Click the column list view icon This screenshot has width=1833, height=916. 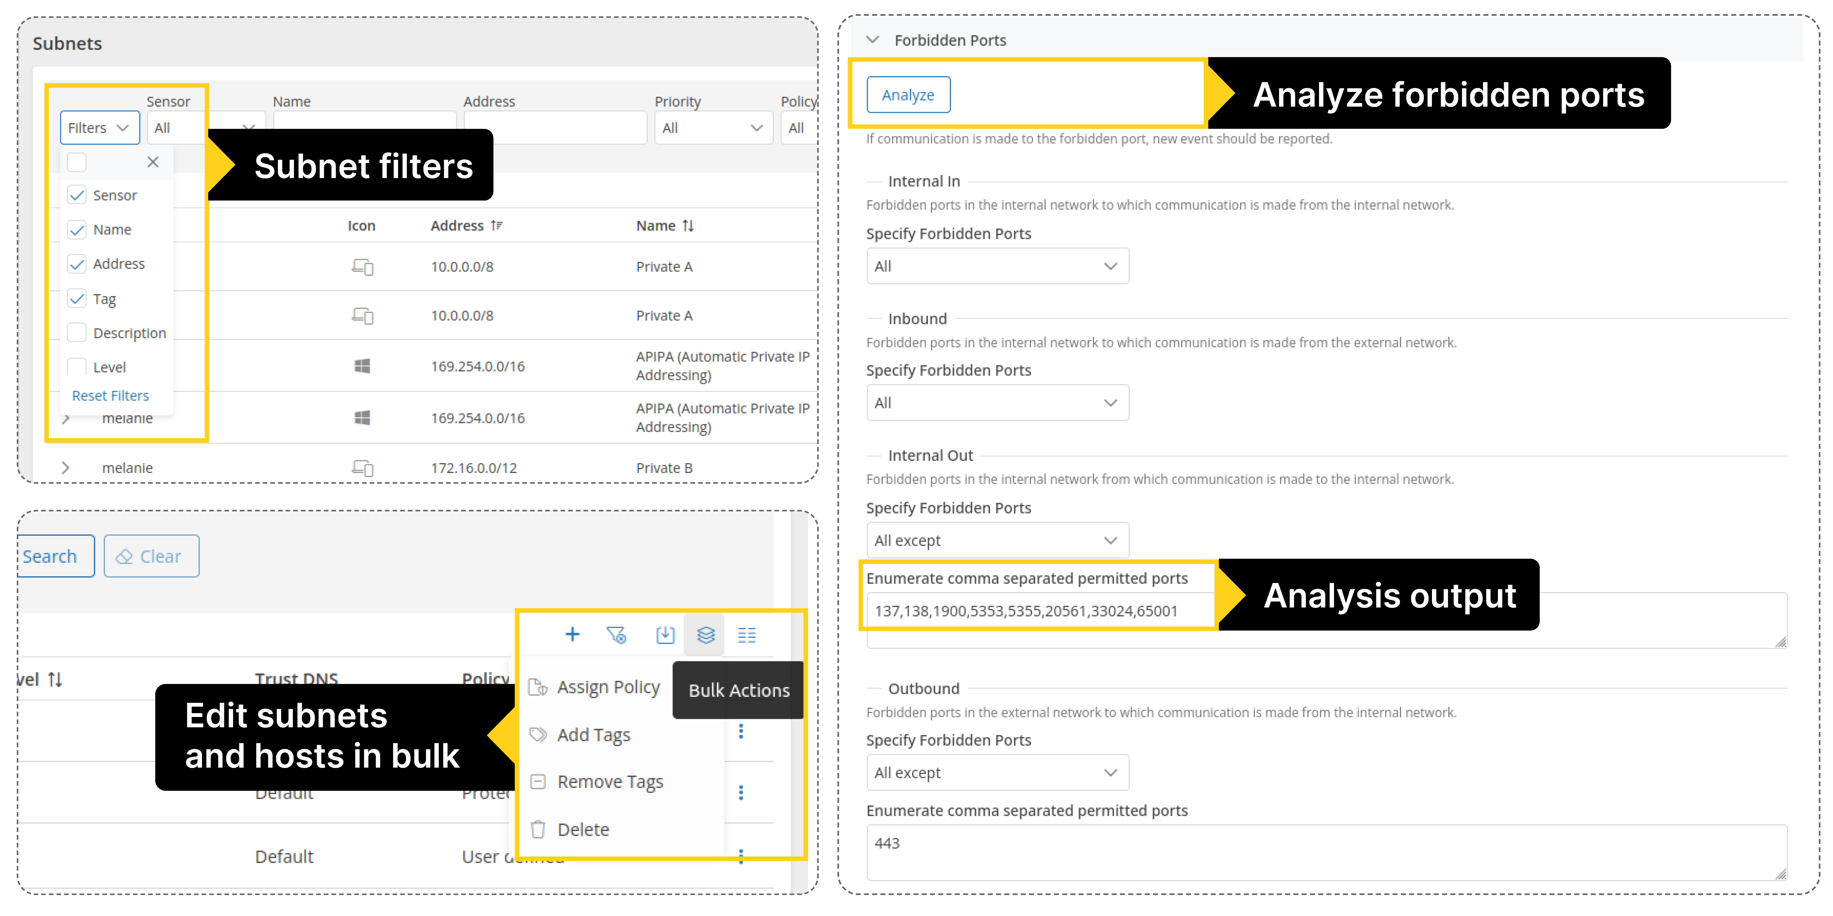pyautogui.click(x=746, y=634)
